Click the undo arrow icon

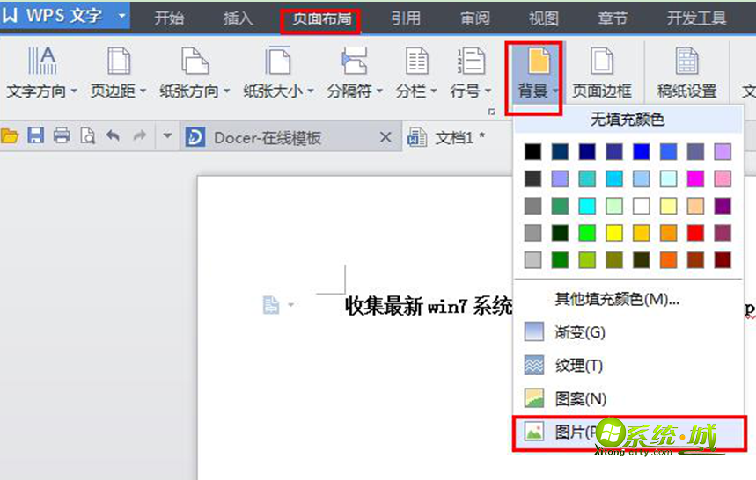click(113, 136)
